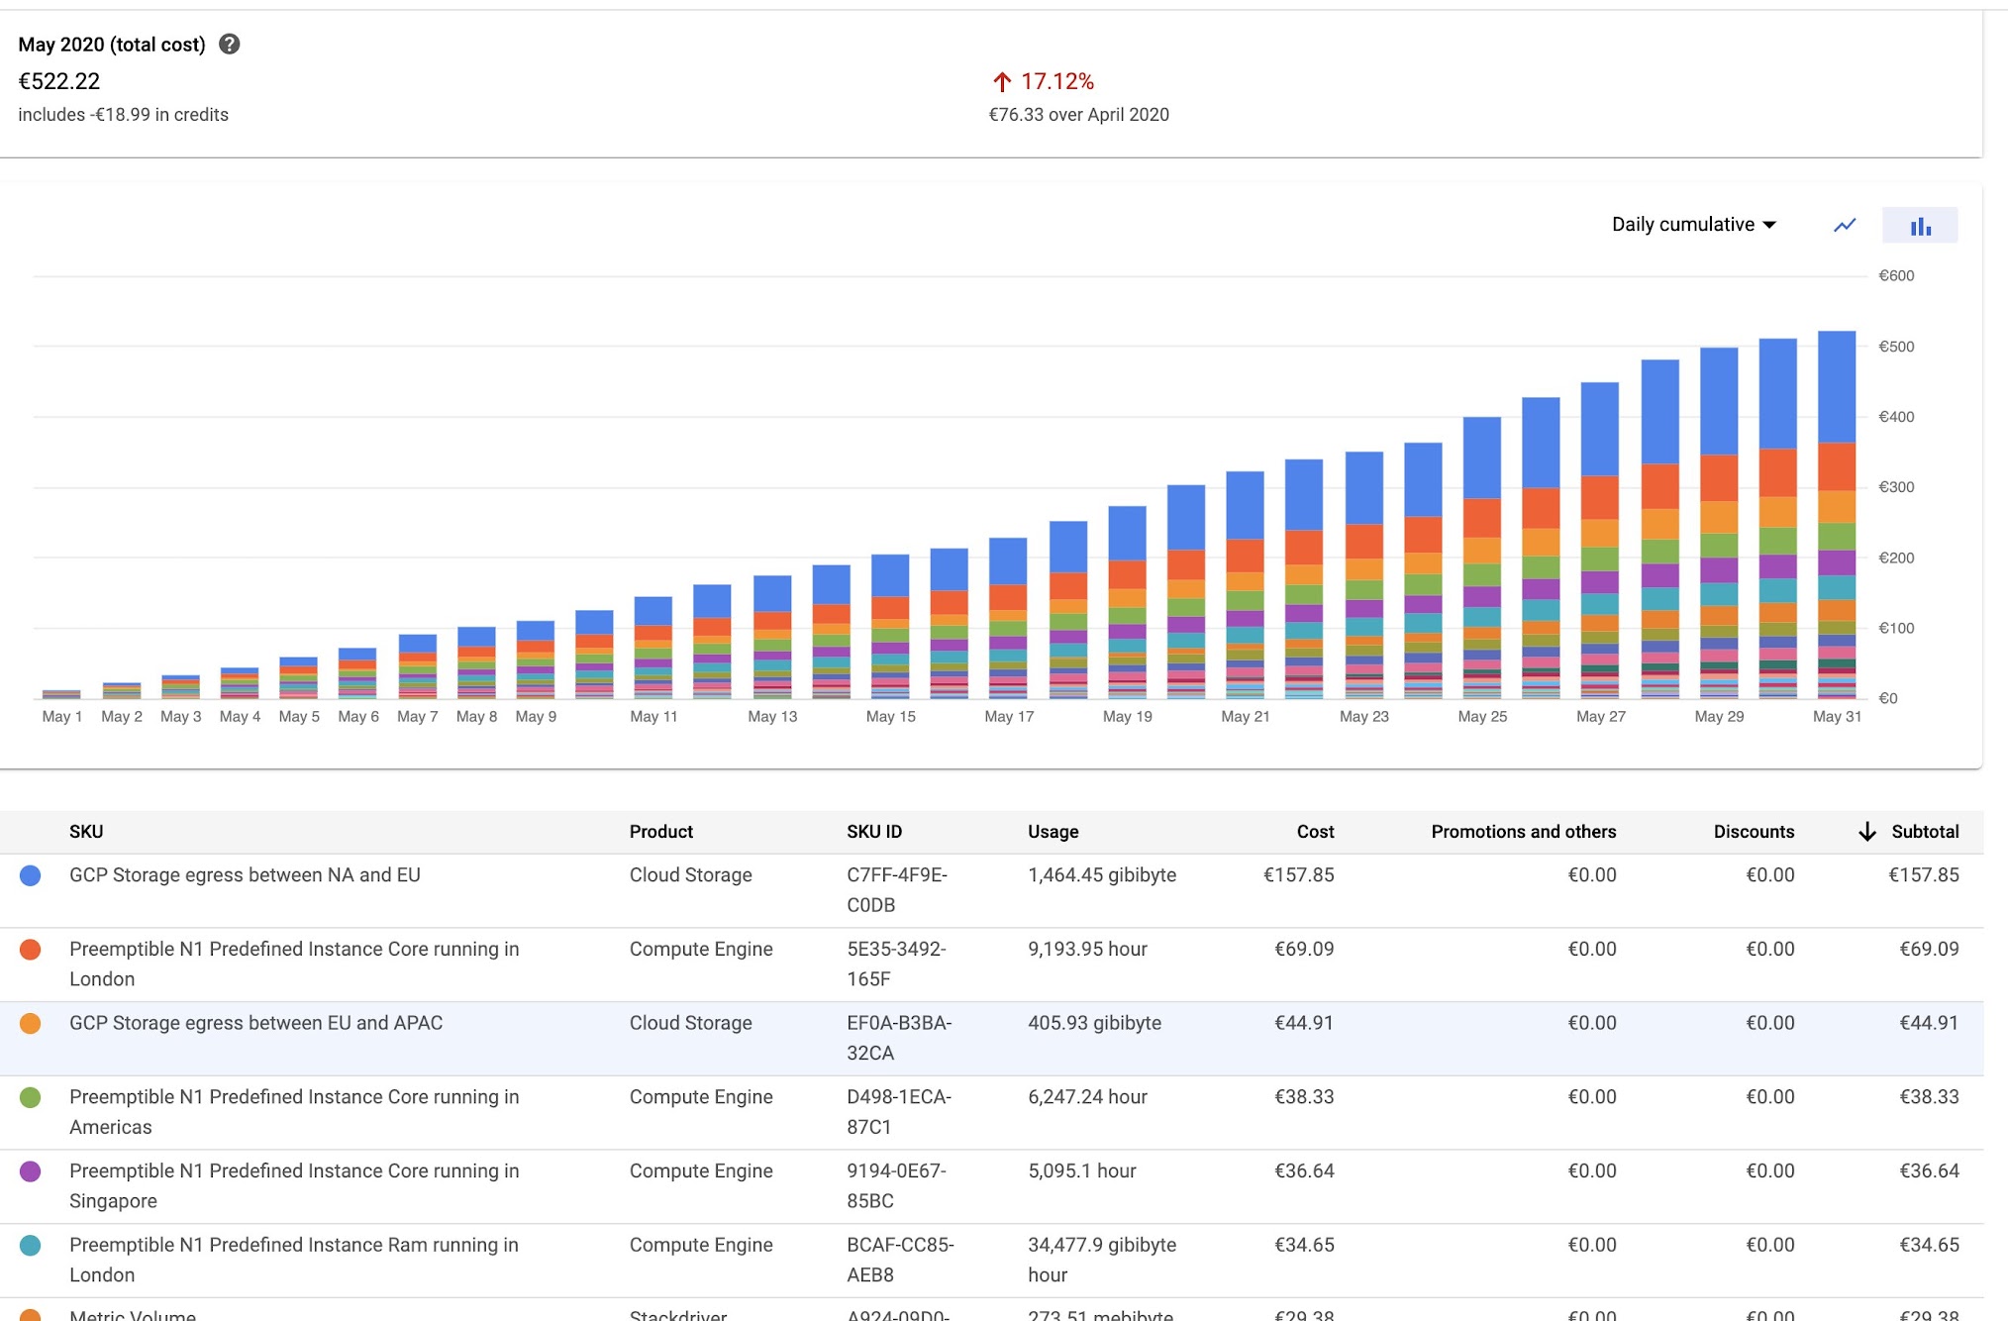Click the Promotions and others column header
The height and width of the screenshot is (1321, 2008).
pyautogui.click(x=1523, y=832)
